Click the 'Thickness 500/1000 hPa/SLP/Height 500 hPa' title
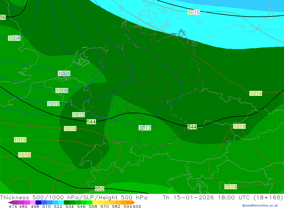The image size is (284, 208). [x=74, y=197]
